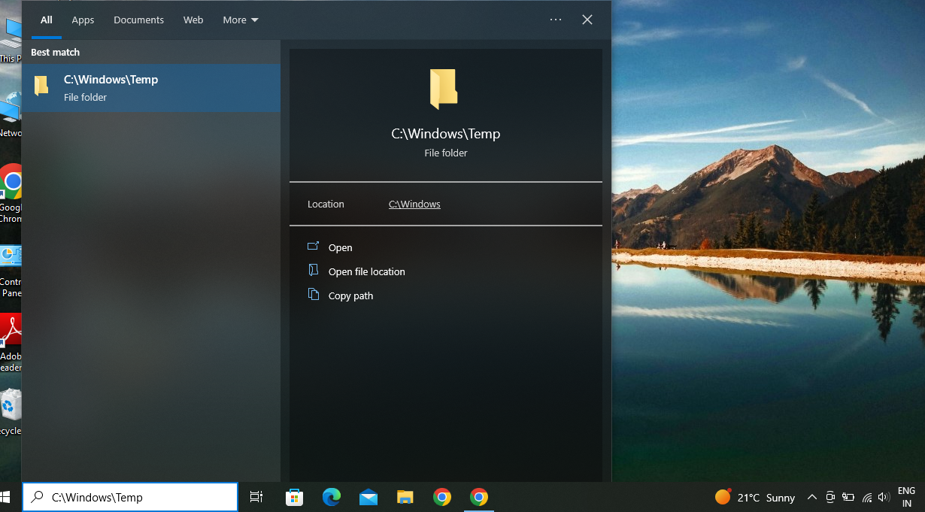The height and width of the screenshot is (512, 925).
Task: Open the first Chrome taskbar icon
Action: pos(442,497)
